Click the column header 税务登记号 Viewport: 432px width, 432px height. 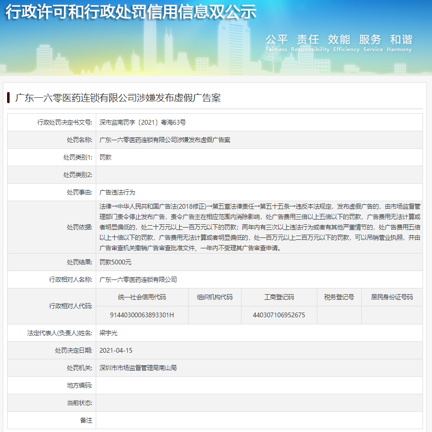[339, 297]
